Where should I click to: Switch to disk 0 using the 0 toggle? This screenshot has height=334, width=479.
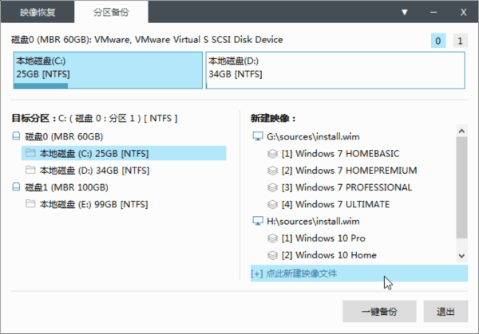tap(438, 41)
